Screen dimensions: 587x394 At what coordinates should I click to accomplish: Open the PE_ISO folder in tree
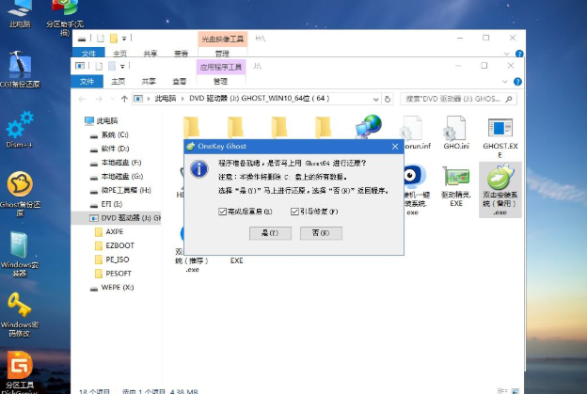pyautogui.click(x=112, y=260)
